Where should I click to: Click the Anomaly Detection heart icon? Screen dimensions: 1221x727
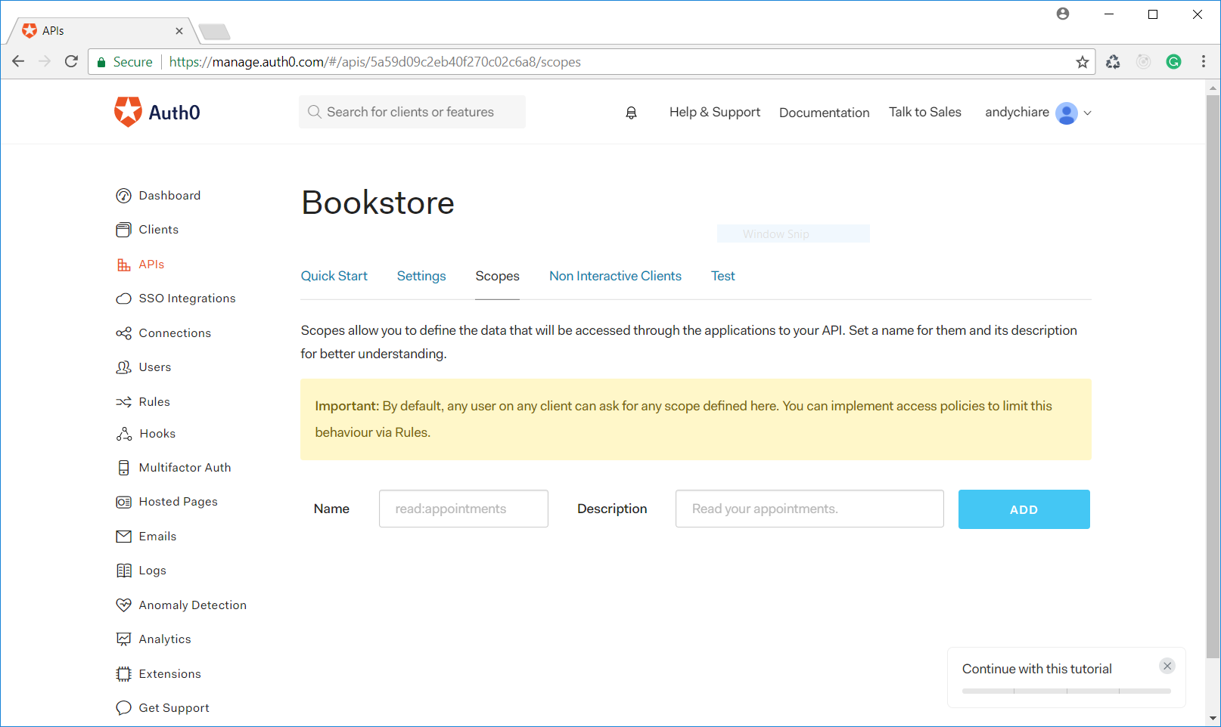coord(123,605)
